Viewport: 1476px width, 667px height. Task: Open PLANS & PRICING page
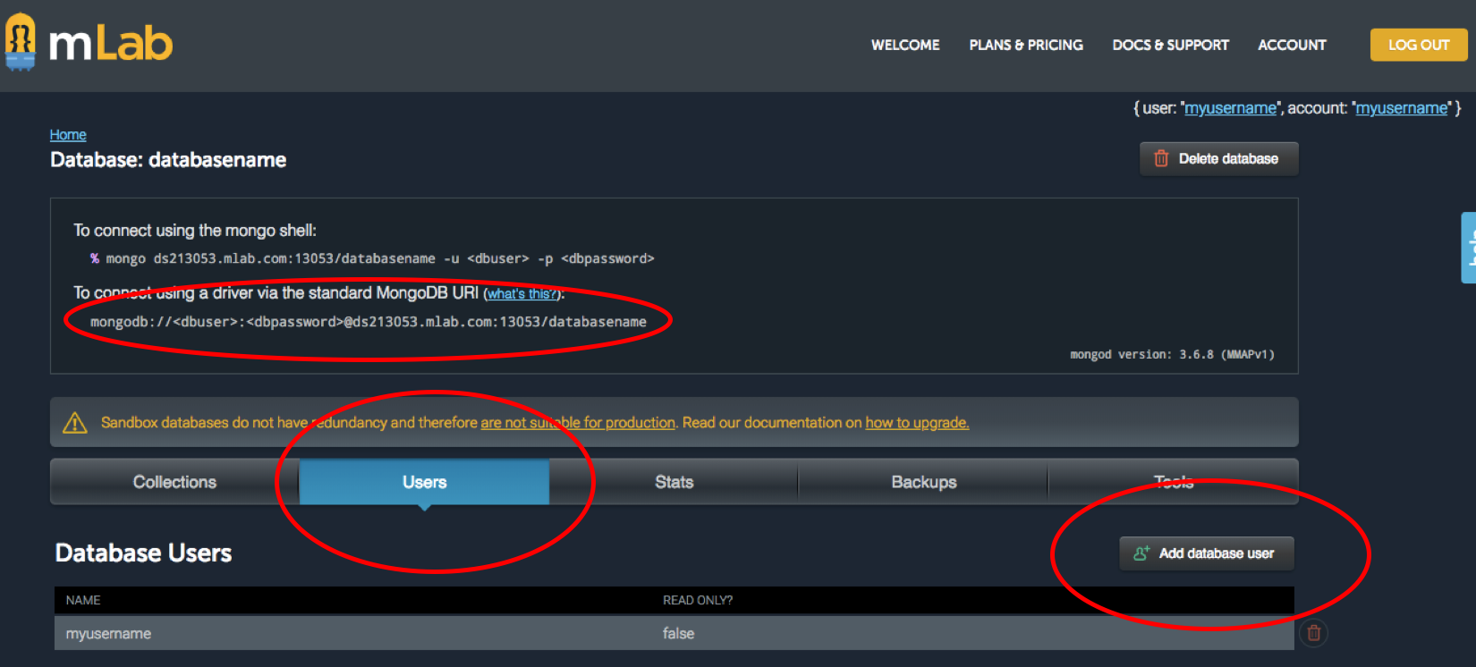pos(1026,45)
